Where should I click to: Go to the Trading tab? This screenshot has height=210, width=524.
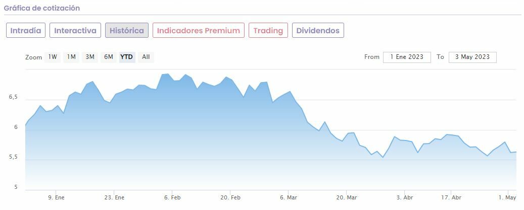coord(268,30)
